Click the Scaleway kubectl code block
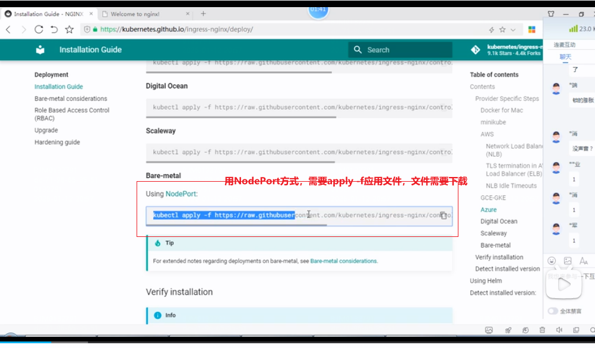 (299, 152)
